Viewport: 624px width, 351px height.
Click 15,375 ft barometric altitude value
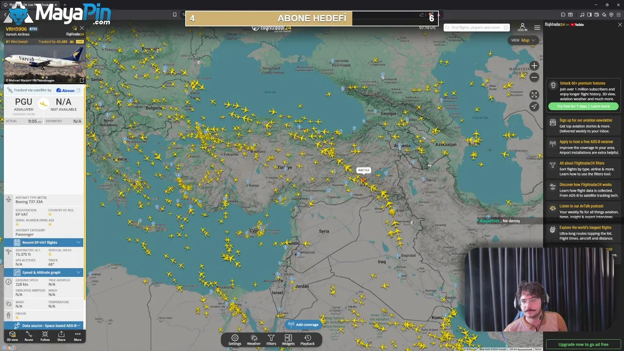click(23, 254)
